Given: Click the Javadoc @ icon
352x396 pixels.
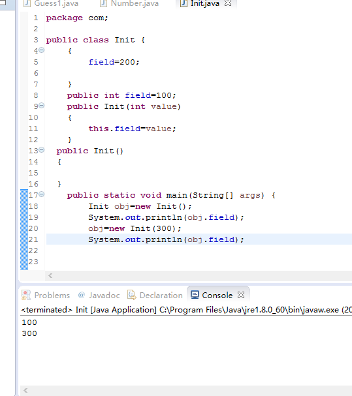Looking at the screenshot, I should click(82, 295).
